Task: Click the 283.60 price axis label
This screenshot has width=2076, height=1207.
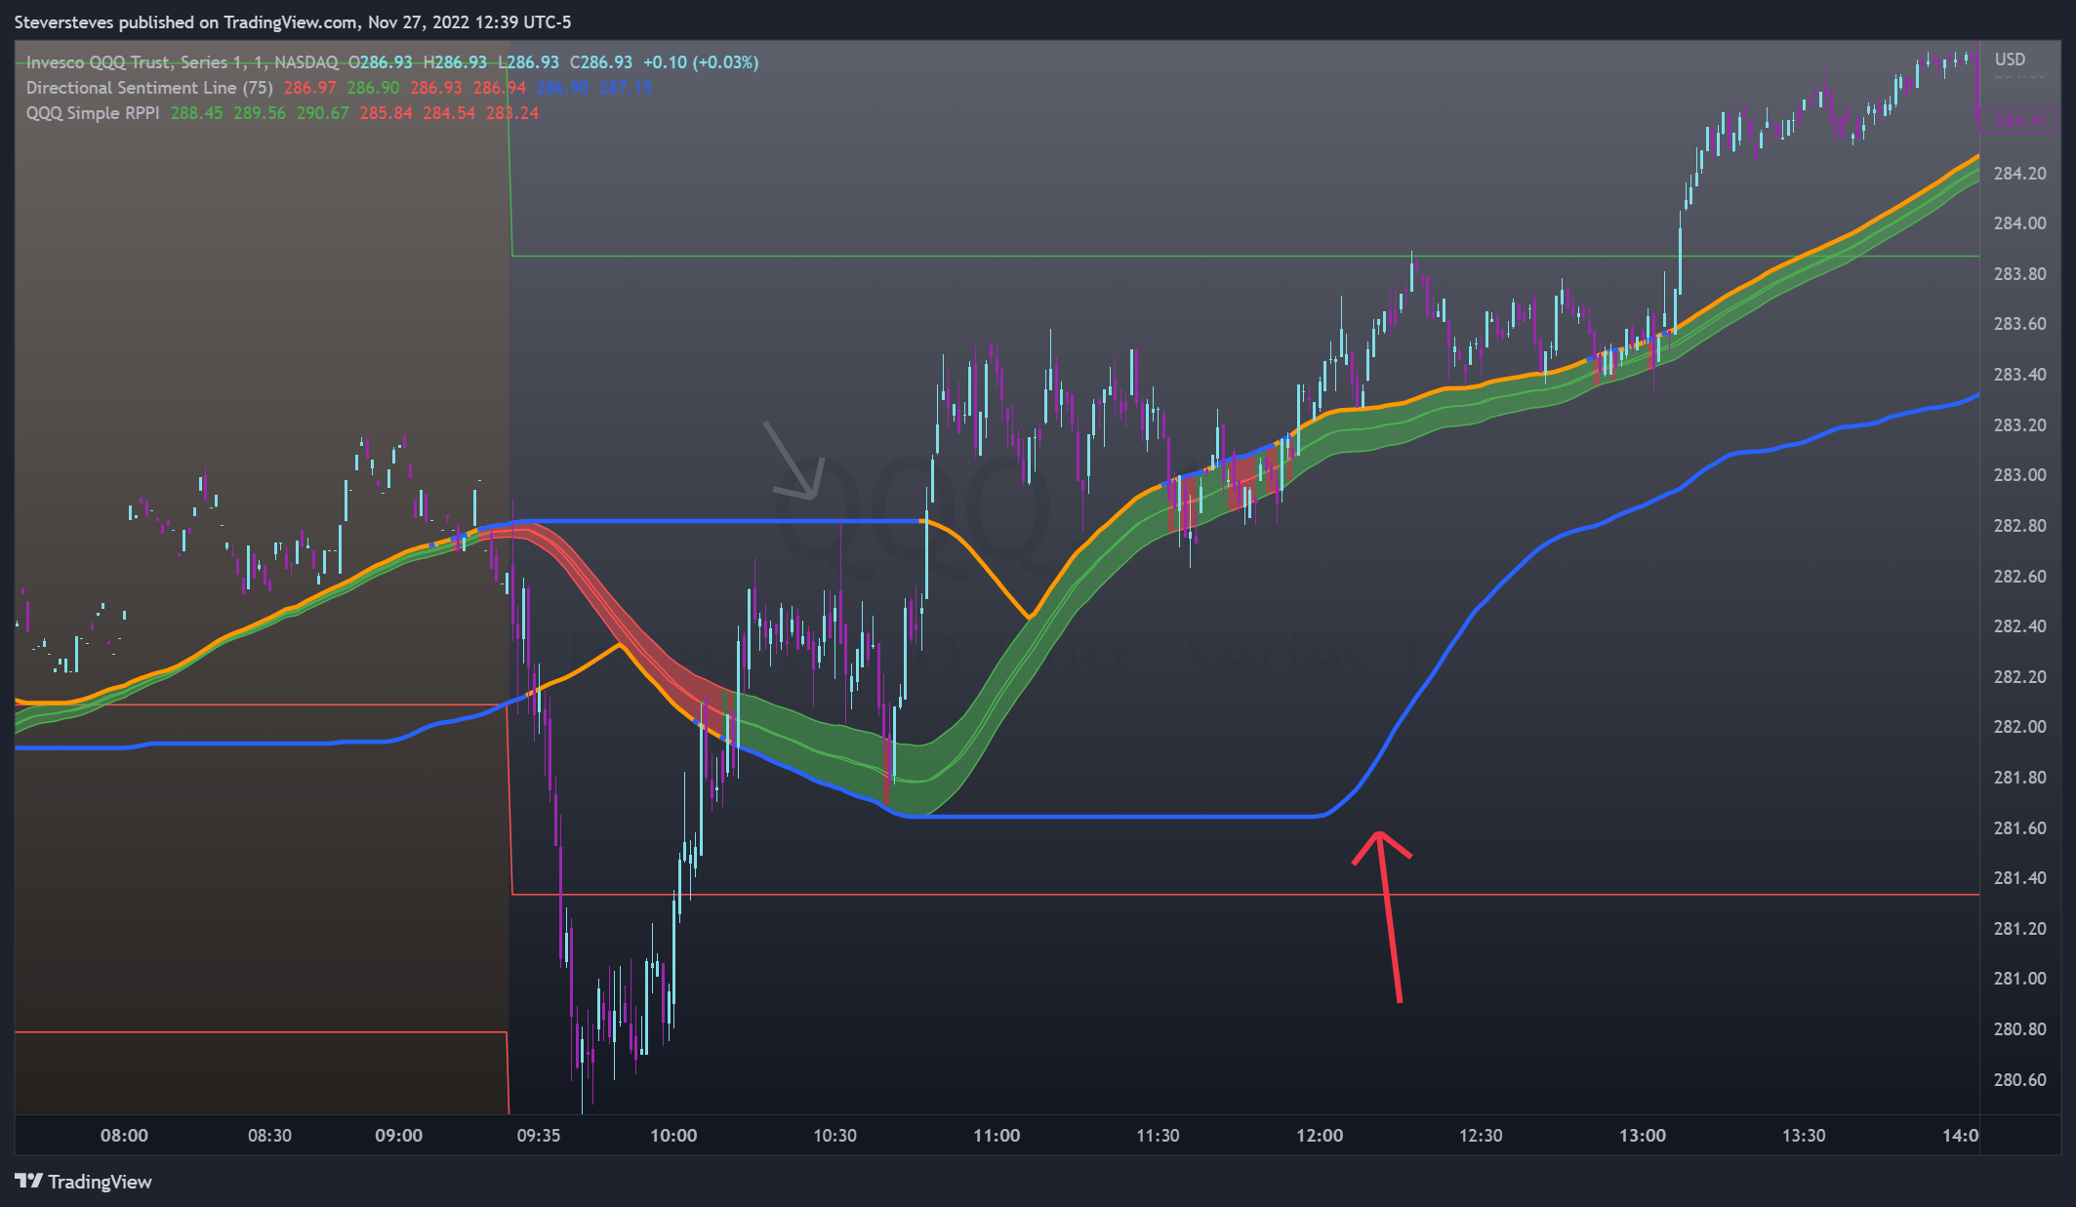Action: pos(2019,324)
